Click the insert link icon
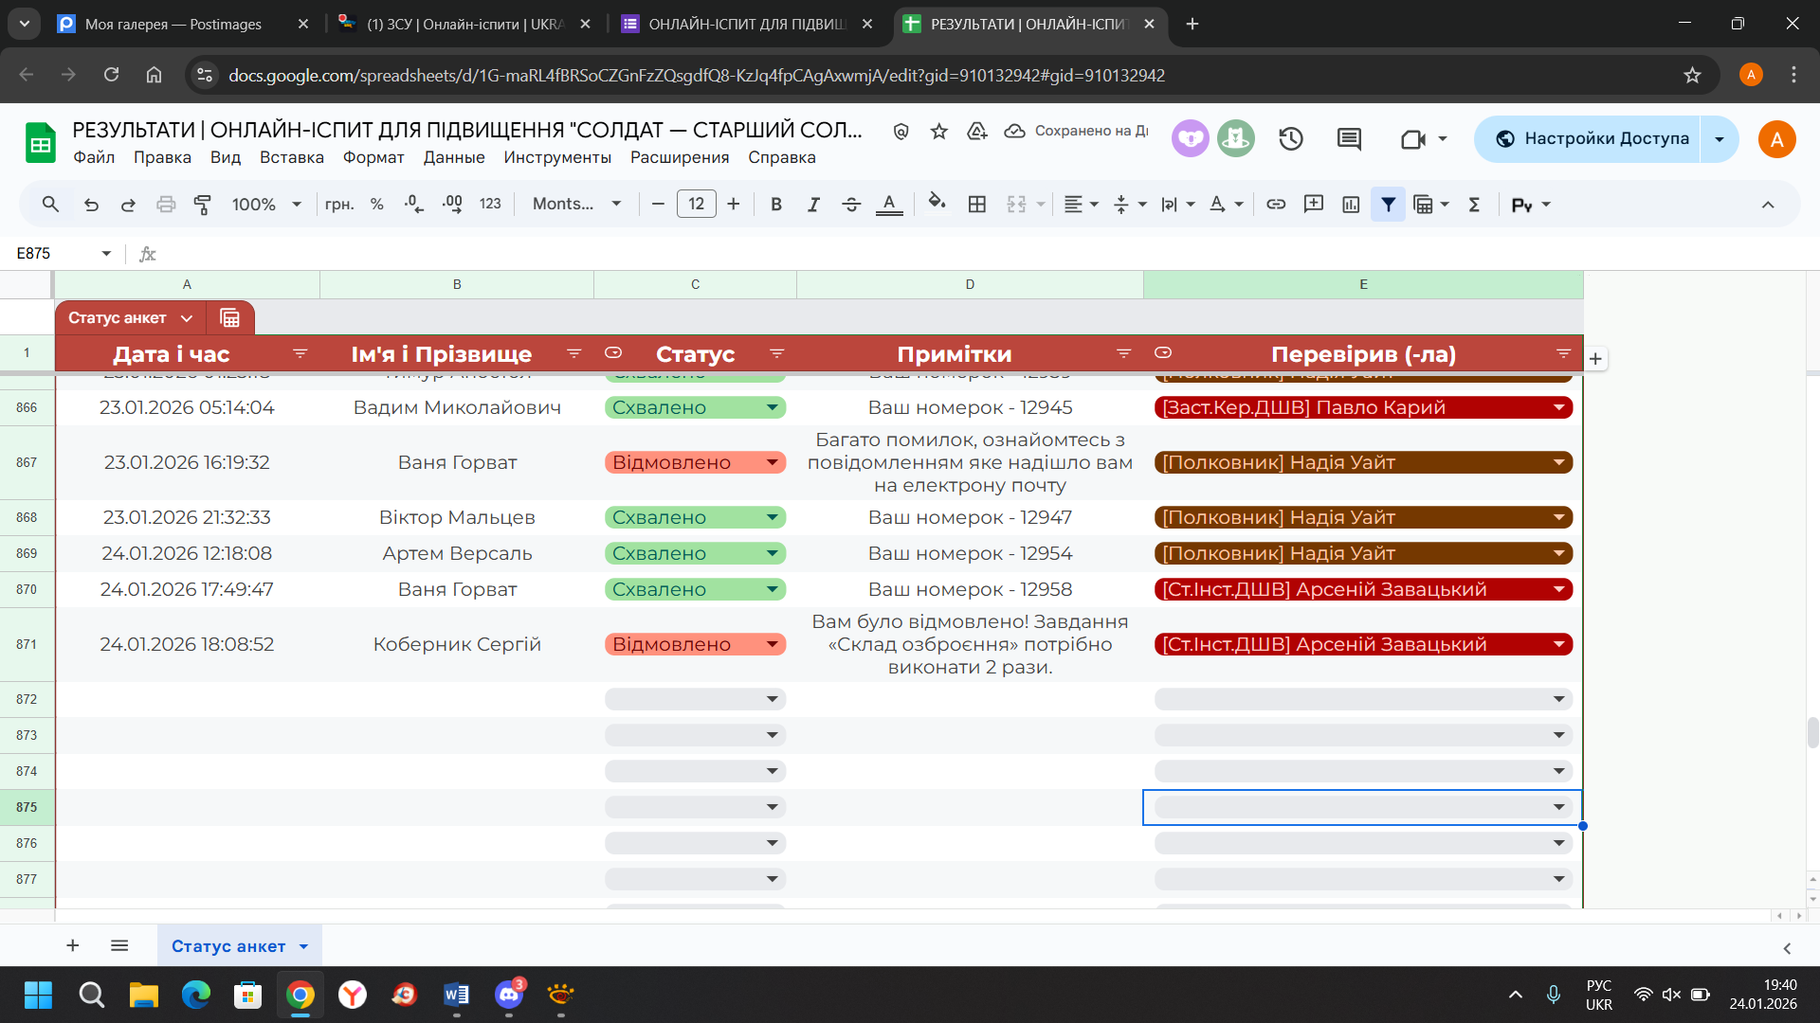 1276,205
